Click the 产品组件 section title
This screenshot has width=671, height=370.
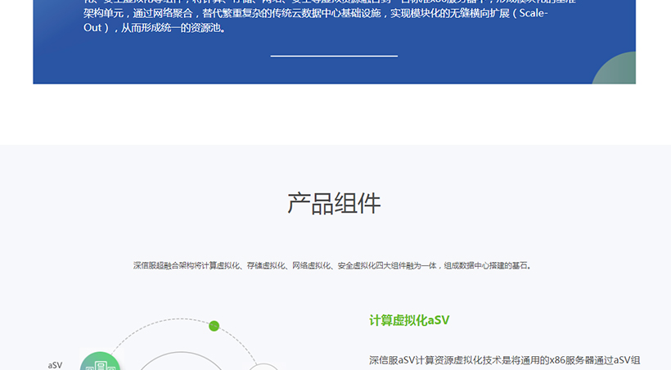tap(334, 203)
